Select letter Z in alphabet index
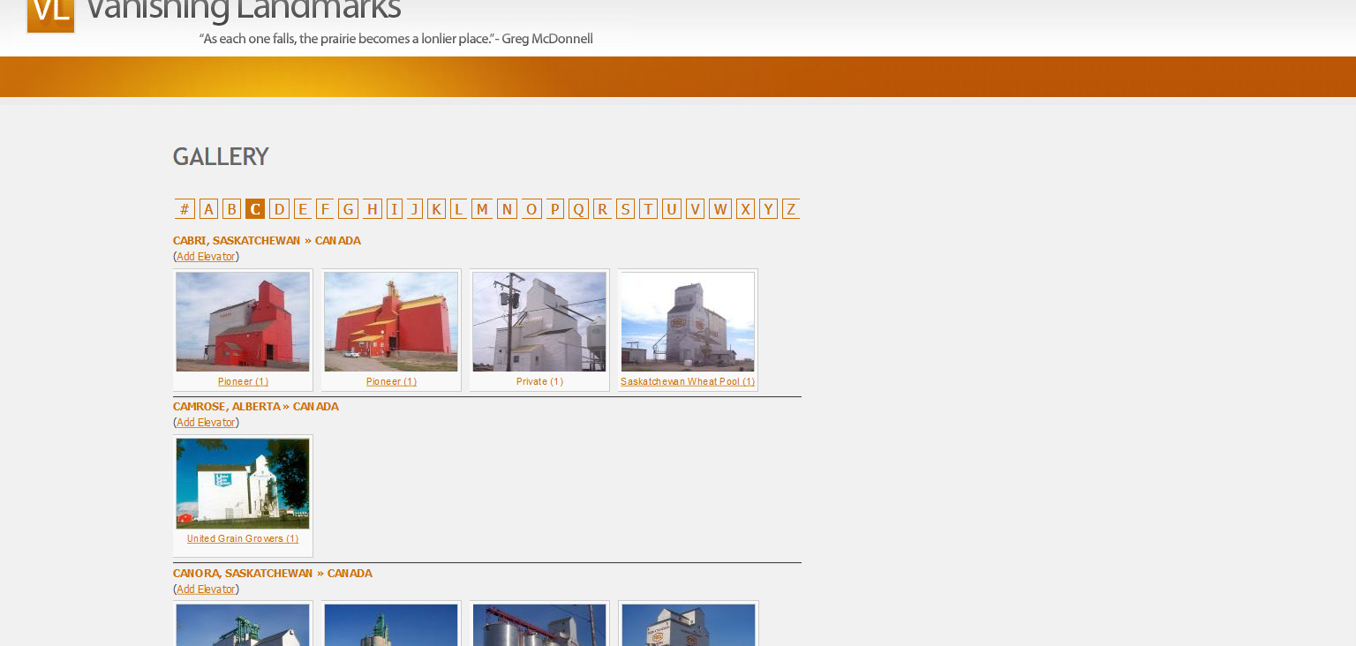 coord(790,209)
